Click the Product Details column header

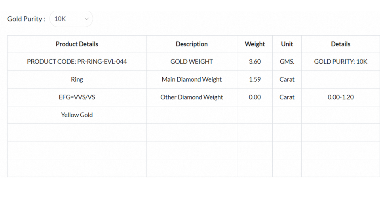77,44
